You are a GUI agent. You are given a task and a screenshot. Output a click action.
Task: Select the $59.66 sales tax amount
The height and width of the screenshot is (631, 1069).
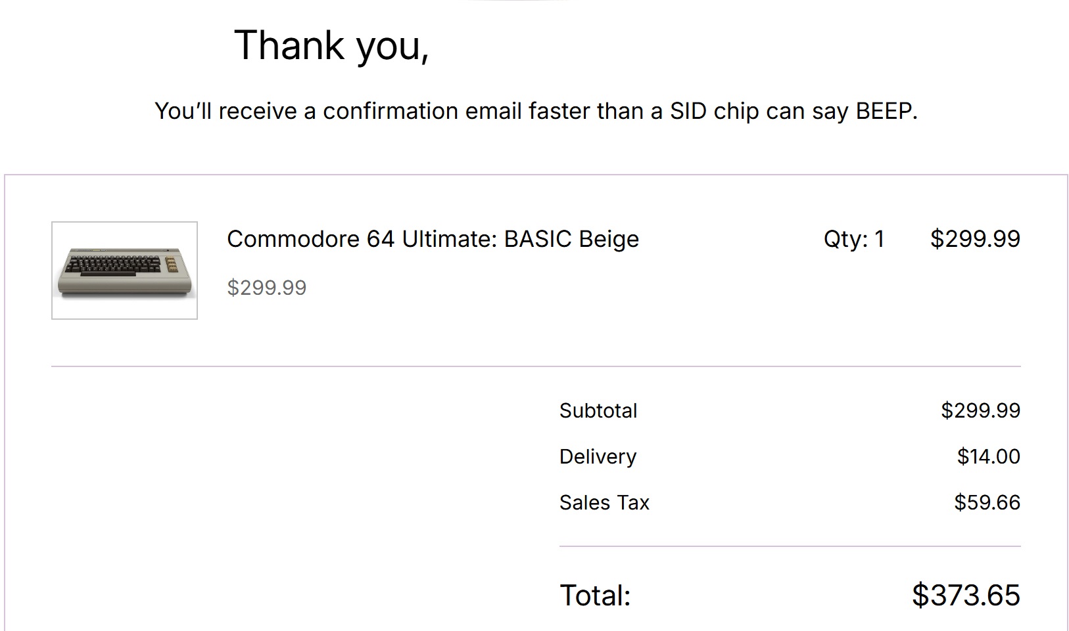pos(987,502)
